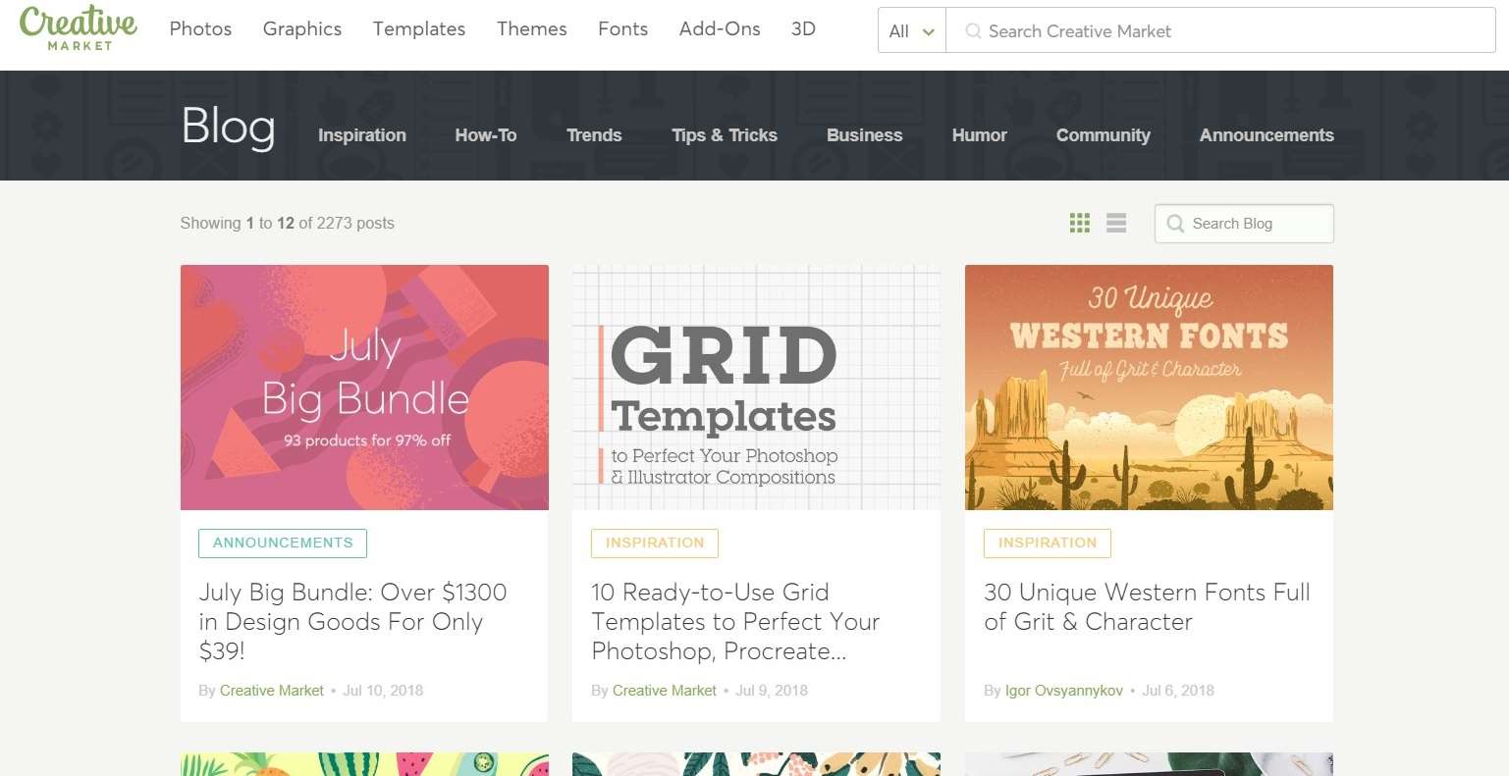The height and width of the screenshot is (776, 1509).
Task: Click the magnifier icon in Search Creative Market
Action: 973,31
